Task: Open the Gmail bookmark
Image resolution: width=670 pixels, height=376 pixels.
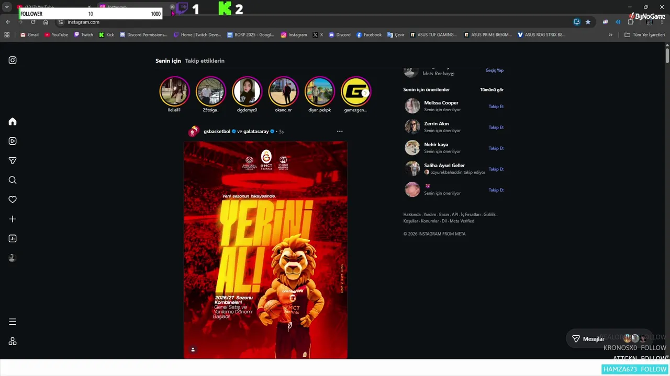Action: [29, 35]
